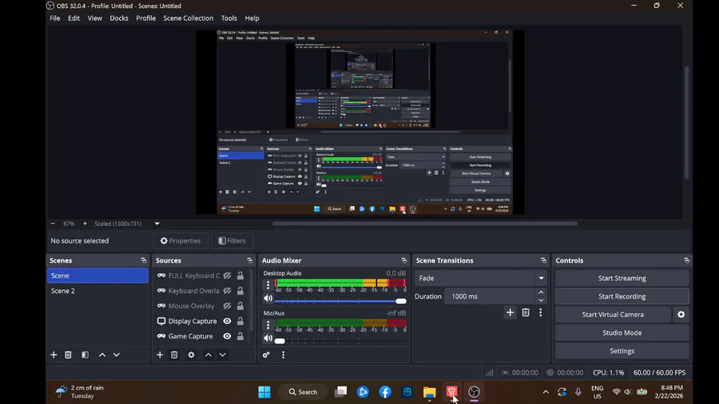The height and width of the screenshot is (404, 719).
Task: Open transition properties three-dot menu
Action: [541, 312]
